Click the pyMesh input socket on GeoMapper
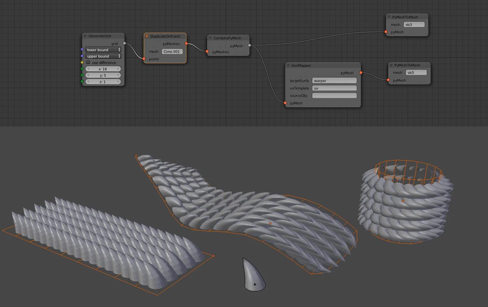The width and height of the screenshot is (488, 307). [285, 103]
